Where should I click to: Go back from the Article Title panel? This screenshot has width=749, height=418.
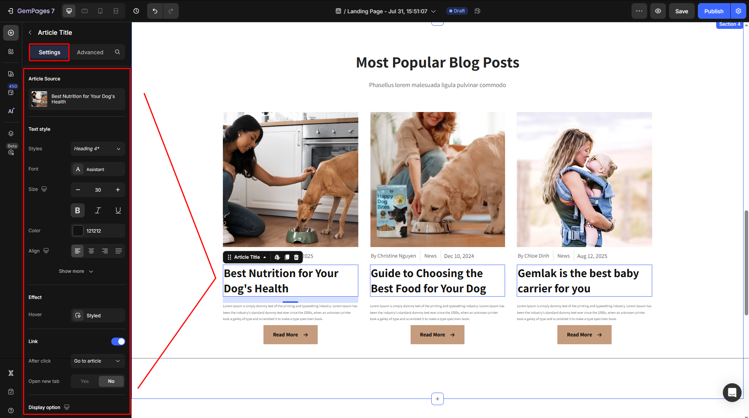(30, 32)
